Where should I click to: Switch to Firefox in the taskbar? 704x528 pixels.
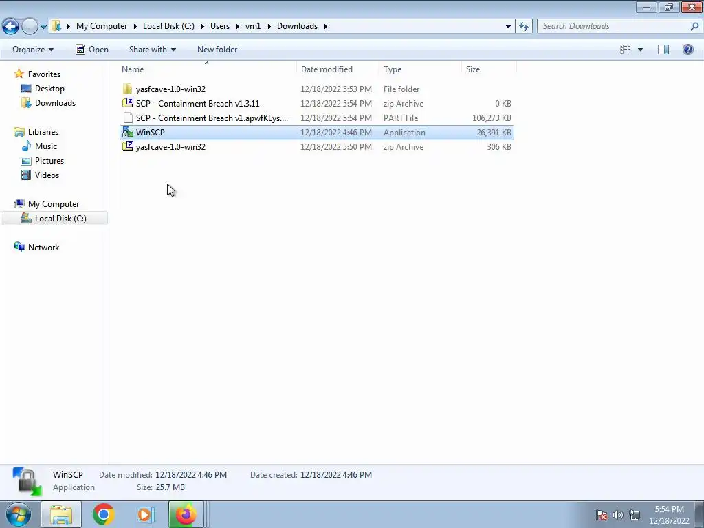coord(186,514)
